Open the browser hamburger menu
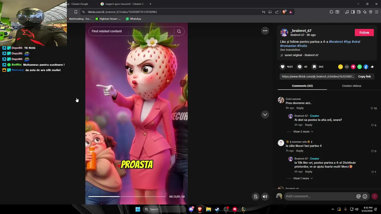Image resolution: width=381 pixels, height=214 pixels. [377, 12]
